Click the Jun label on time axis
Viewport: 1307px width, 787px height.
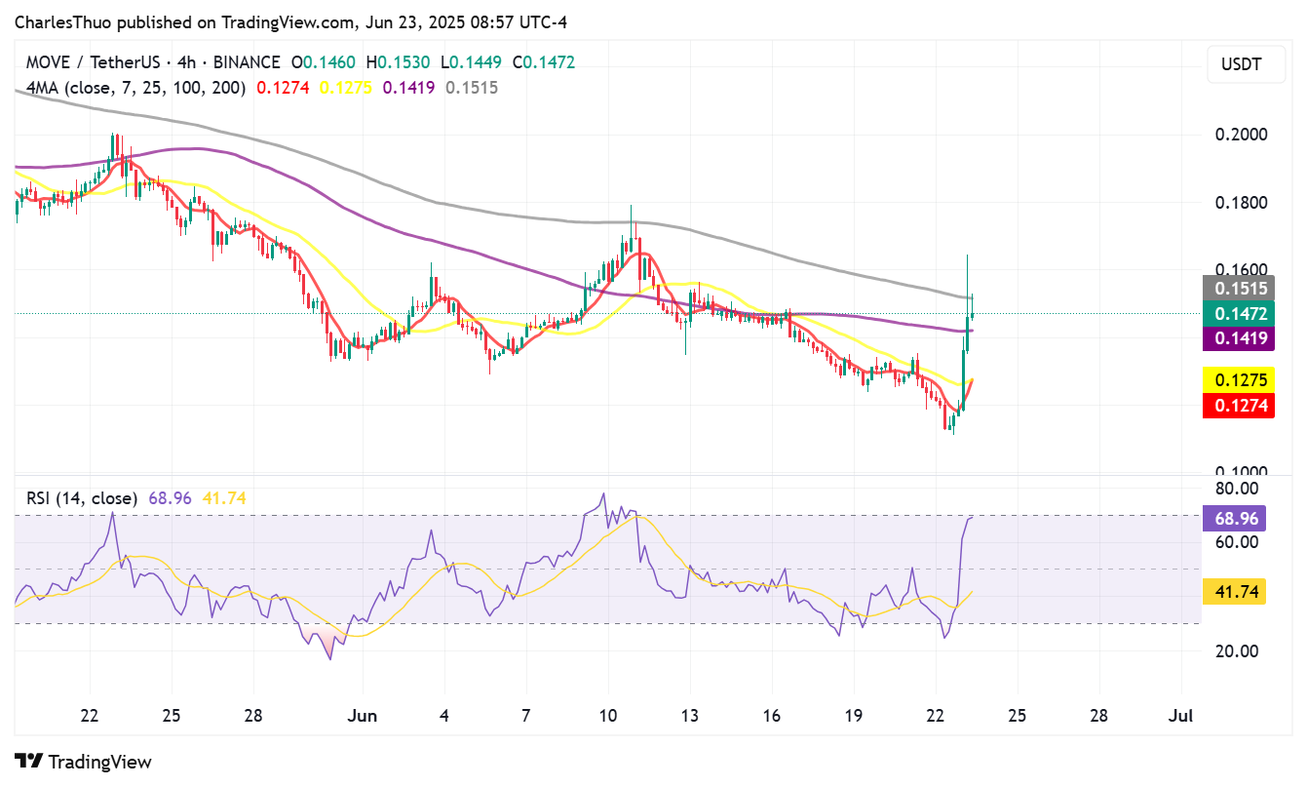362,717
